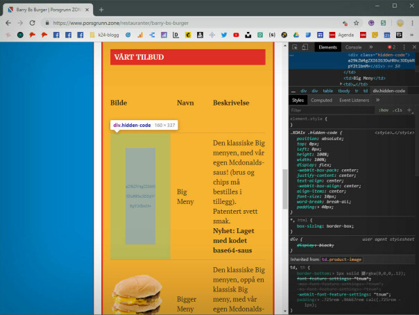The height and width of the screenshot is (315, 419).
Task: Select the Barry Bs Burger browser tab
Action: [x=48, y=10]
